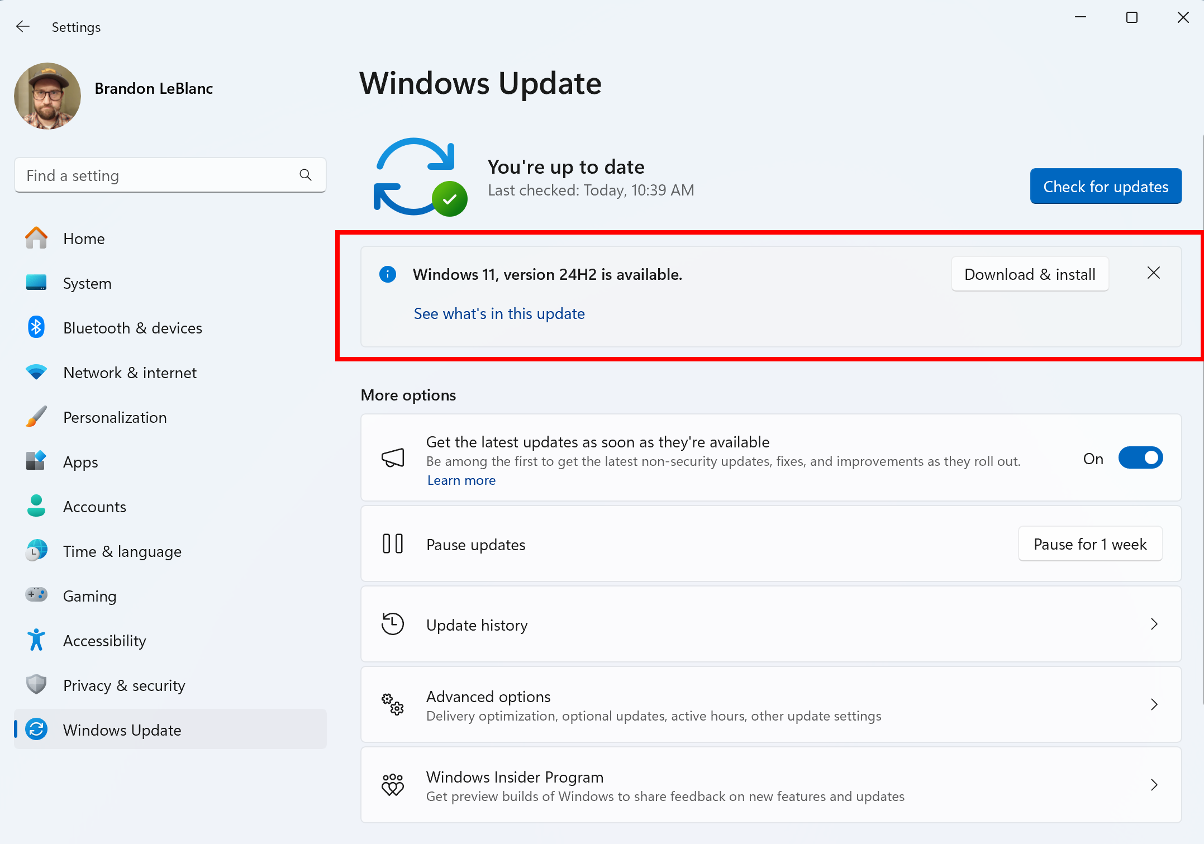1204x844 pixels.
Task: Click the Home house icon
Action: [36, 238]
